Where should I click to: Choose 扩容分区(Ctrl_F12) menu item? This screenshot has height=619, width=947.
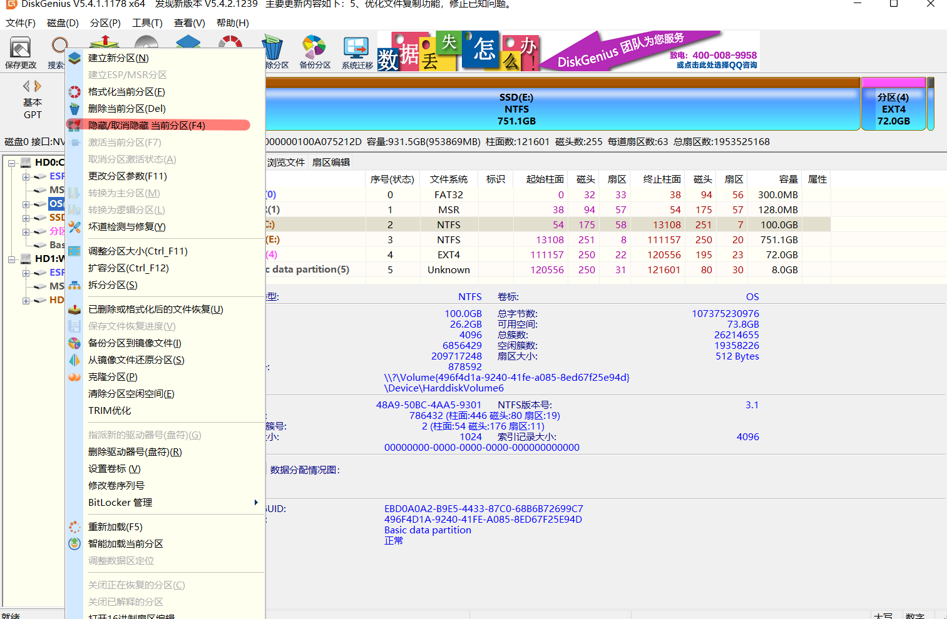pyautogui.click(x=128, y=268)
